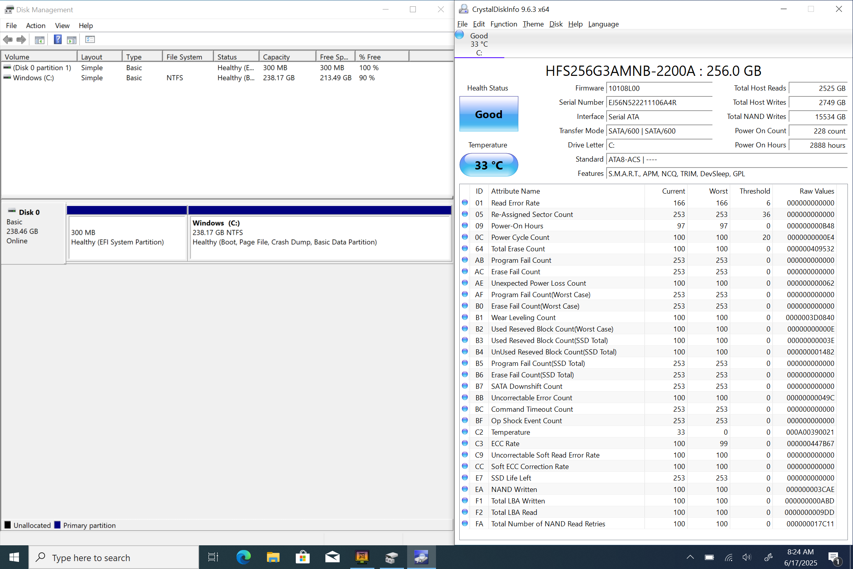Viewport: 853px width, 569px height.
Task: Open File Explorer from taskbar
Action: (273, 558)
